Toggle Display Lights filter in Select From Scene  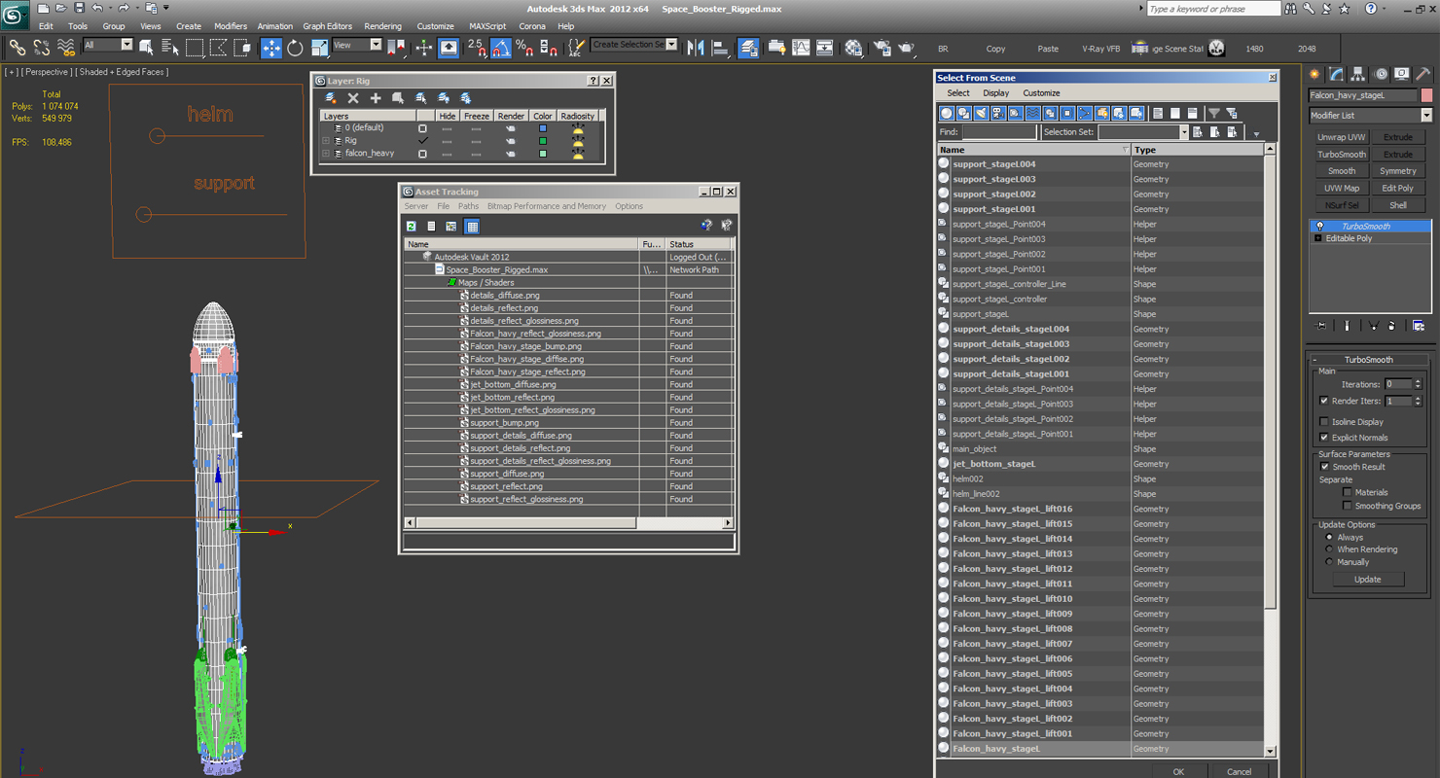[981, 113]
